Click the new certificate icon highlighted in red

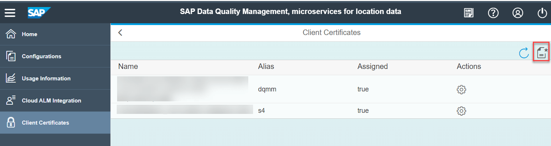click(x=542, y=52)
